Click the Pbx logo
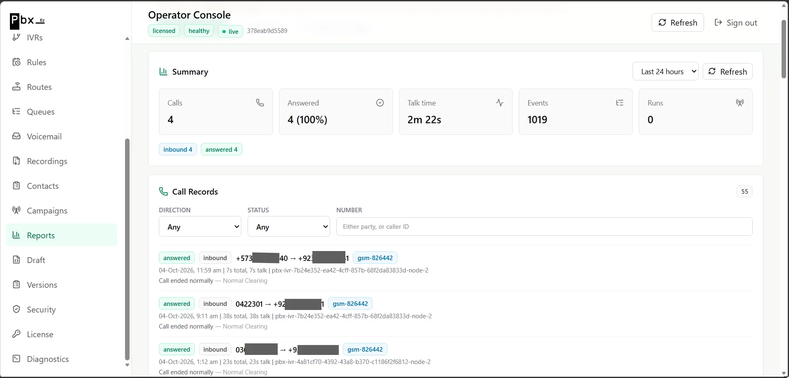The height and width of the screenshot is (378, 789). [x=27, y=21]
